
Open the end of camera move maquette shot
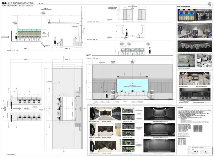pos(105,146)
